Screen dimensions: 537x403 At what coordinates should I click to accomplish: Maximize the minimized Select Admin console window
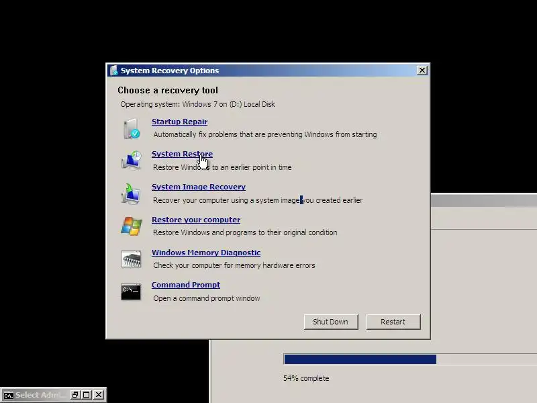click(x=87, y=395)
